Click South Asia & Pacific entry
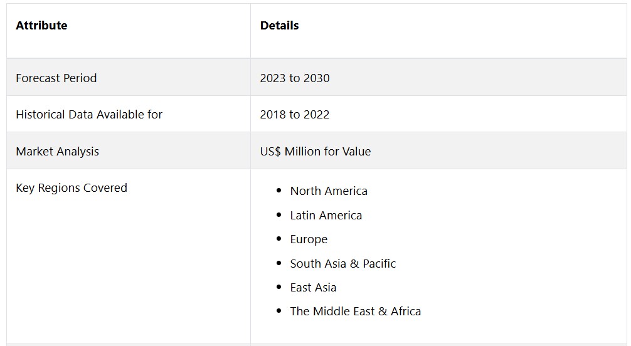The image size is (631, 346). [343, 264]
